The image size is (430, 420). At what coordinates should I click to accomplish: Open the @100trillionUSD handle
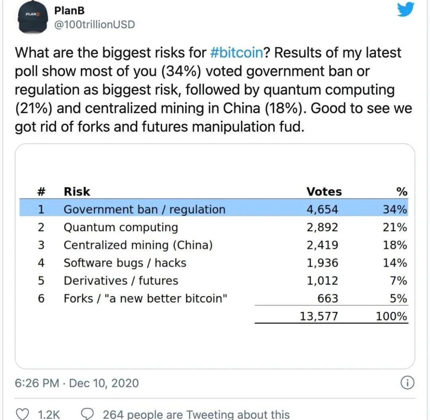[x=94, y=25]
